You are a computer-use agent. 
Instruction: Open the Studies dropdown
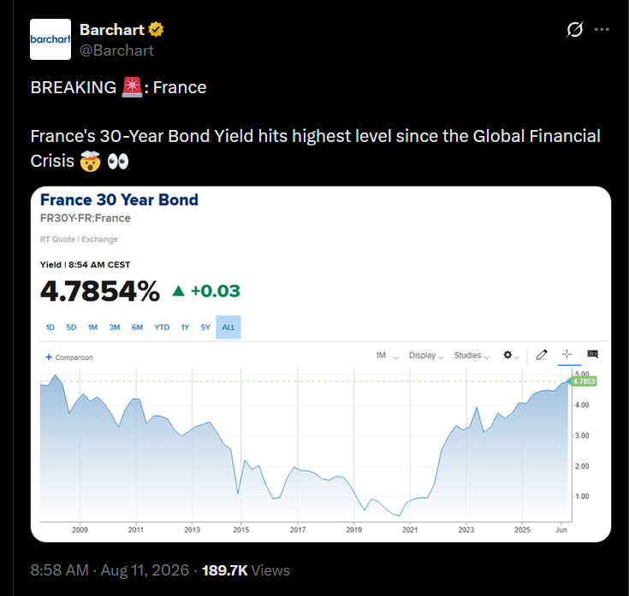(x=472, y=356)
